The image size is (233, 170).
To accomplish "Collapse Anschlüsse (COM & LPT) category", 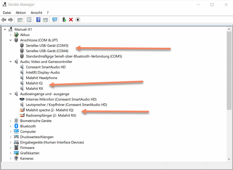I will tap(11, 40).
